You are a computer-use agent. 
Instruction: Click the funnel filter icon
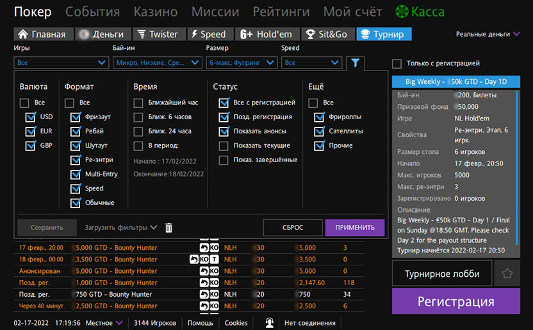pyautogui.click(x=355, y=63)
